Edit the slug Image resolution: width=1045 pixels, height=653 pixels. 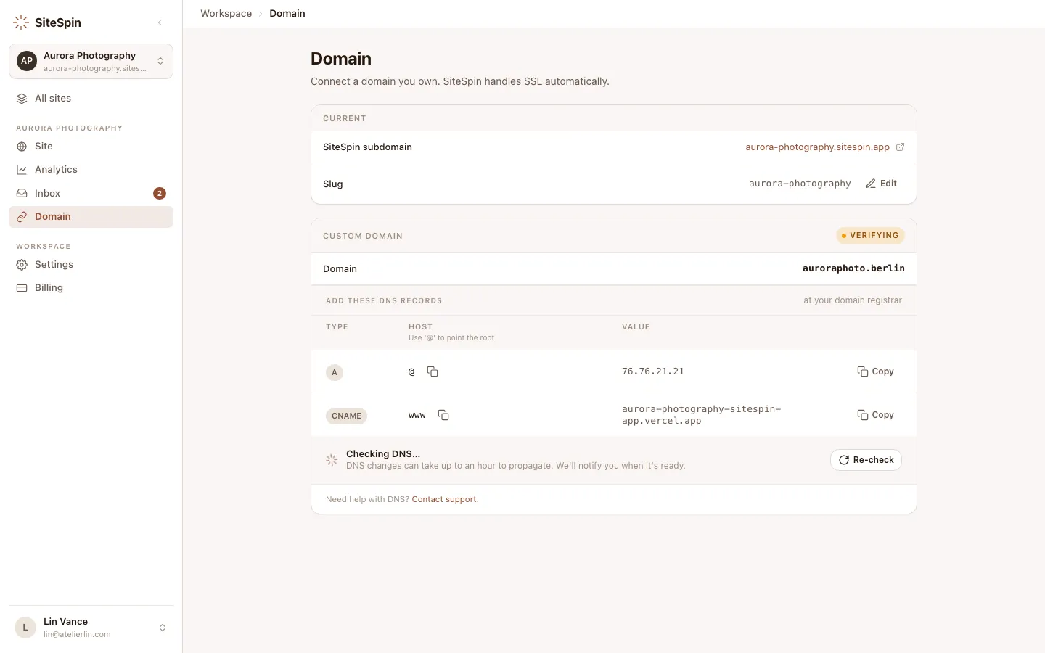click(881, 184)
